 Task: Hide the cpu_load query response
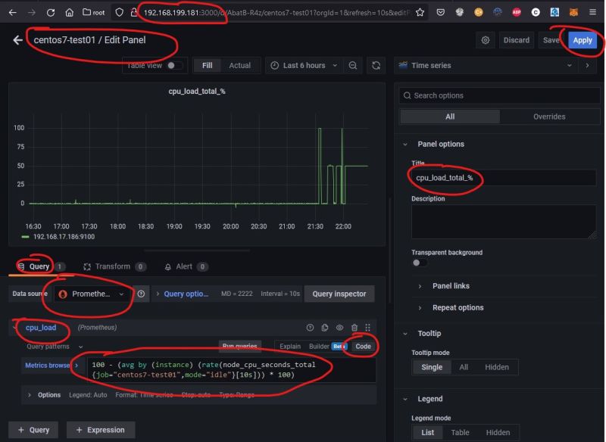(339, 328)
